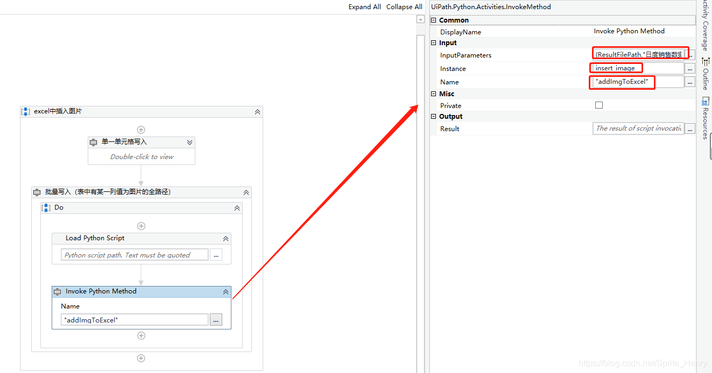This screenshot has height=373, width=712.
Task: Collapse the excel中插入图片 sequence
Action: coord(257,112)
